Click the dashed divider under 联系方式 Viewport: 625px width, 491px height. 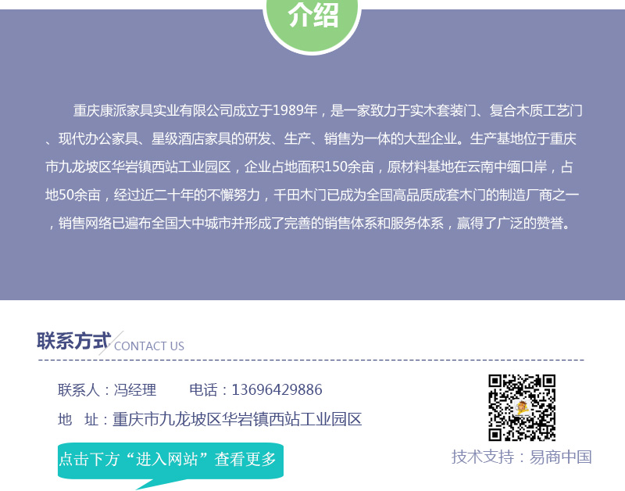click(x=311, y=360)
